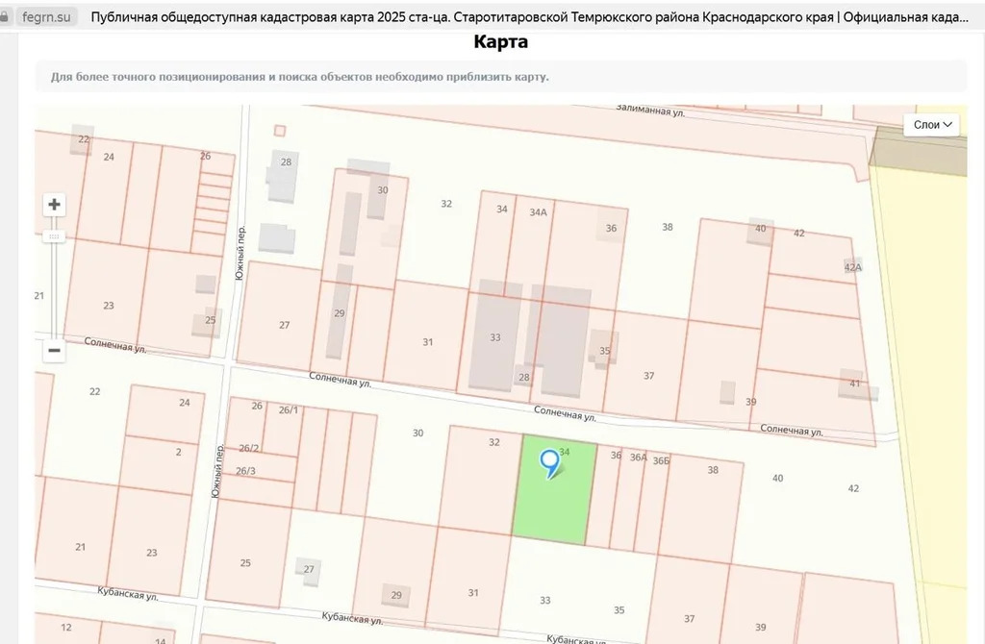The image size is (985, 644).
Task: Select parcel 33 along Солнечная улица
Action: (x=494, y=337)
